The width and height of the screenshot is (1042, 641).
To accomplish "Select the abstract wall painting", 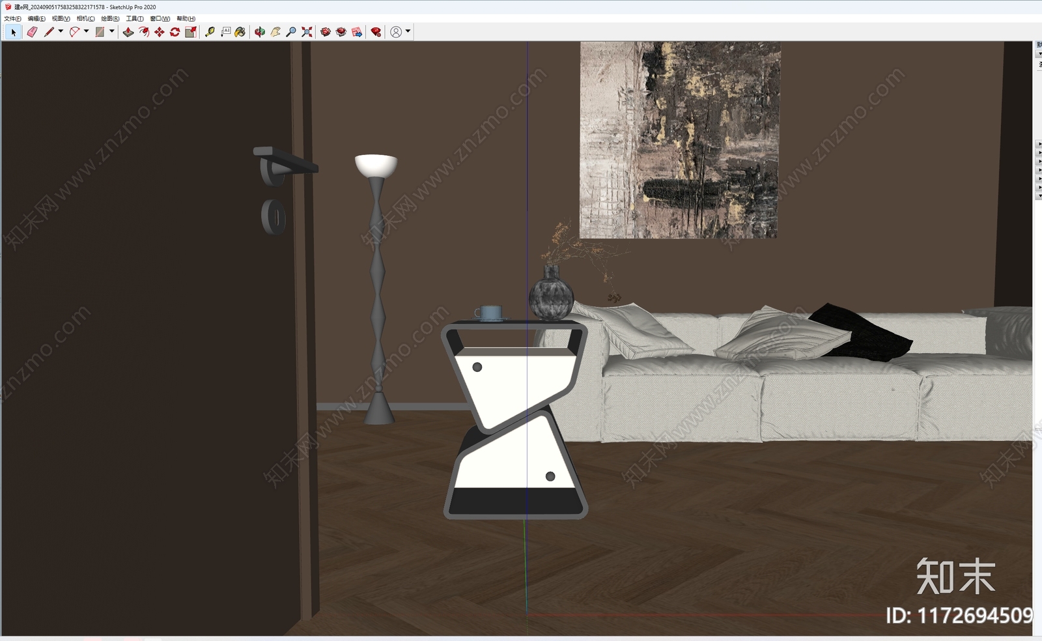I will [x=679, y=139].
